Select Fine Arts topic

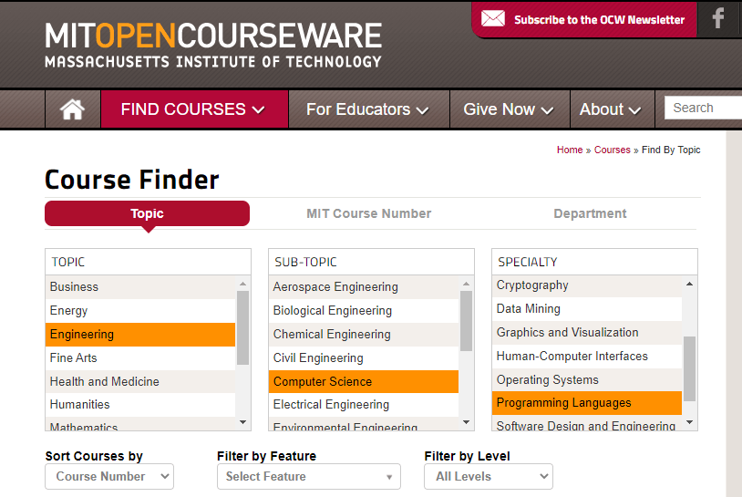point(140,357)
